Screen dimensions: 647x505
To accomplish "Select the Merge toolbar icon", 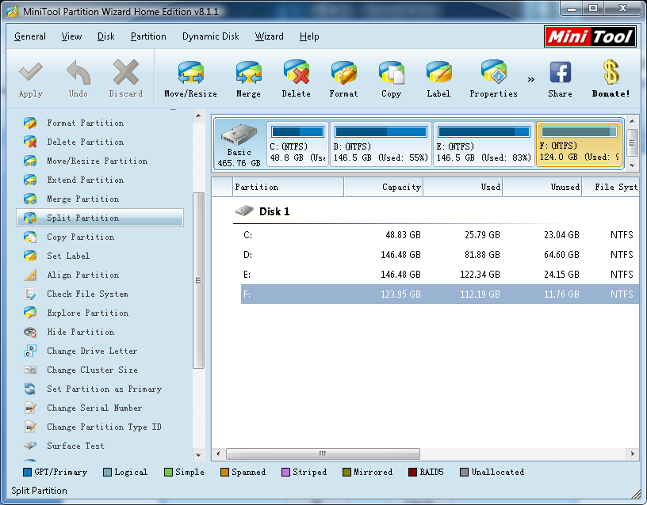I will [x=248, y=73].
